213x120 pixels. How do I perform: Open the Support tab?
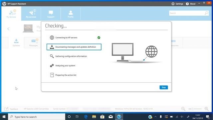[x=51, y=14]
